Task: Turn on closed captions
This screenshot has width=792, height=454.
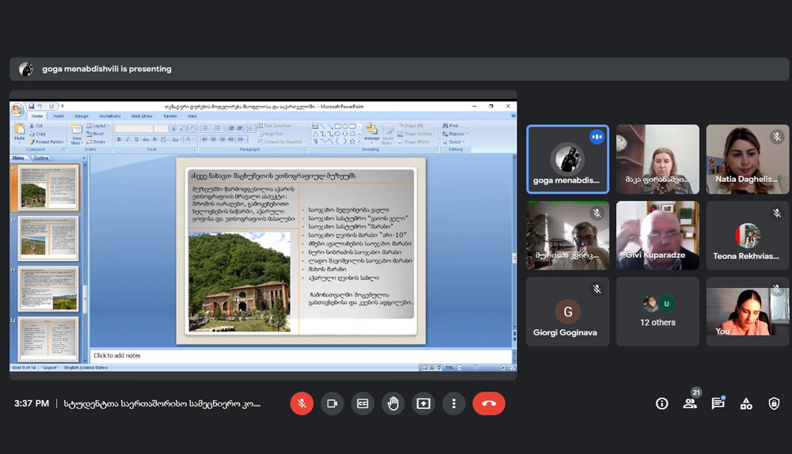Action: pyautogui.click(x=363, y=403)
